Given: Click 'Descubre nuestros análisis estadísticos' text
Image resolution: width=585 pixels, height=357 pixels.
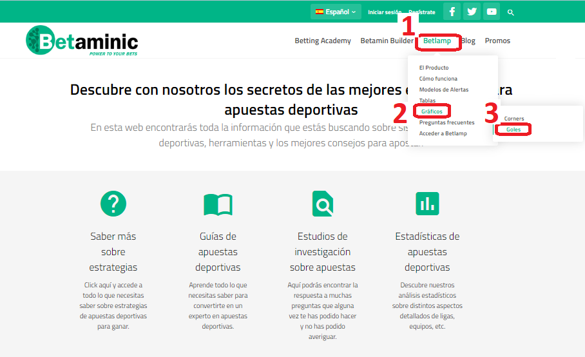Looking at the screenshot, I should coord(427,305).
